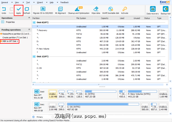
Task: Open the Help menu
Action: (51, 2)
